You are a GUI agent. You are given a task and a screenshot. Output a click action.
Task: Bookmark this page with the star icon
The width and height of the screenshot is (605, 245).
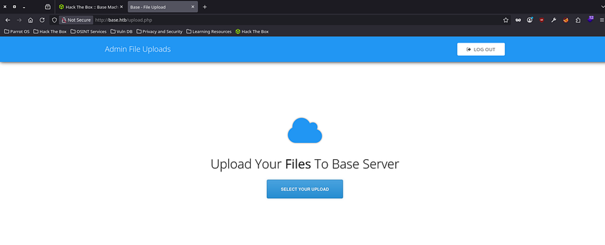coord(506,20)
